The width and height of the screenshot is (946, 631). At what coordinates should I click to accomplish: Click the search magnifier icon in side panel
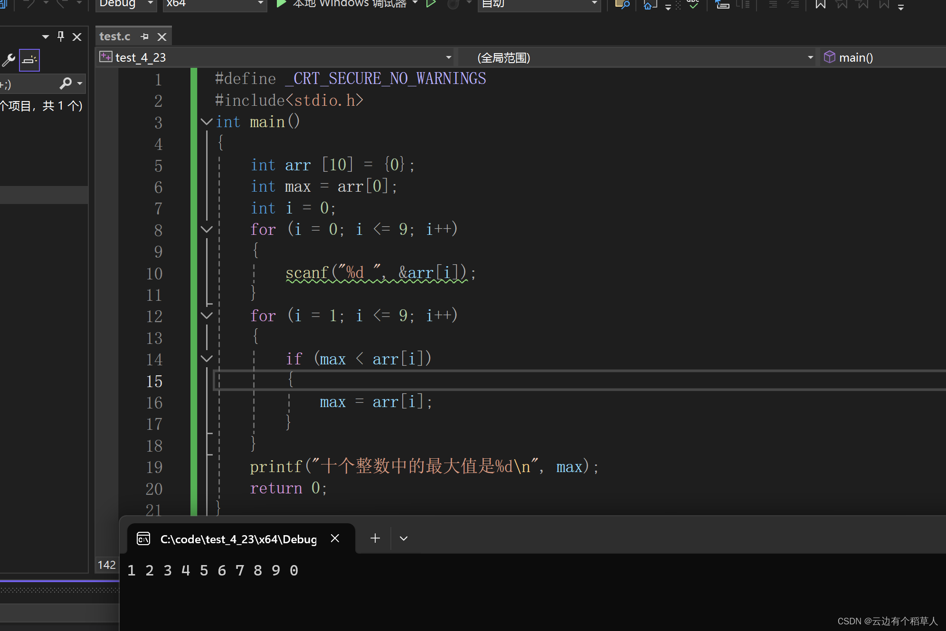pos(66,84)
